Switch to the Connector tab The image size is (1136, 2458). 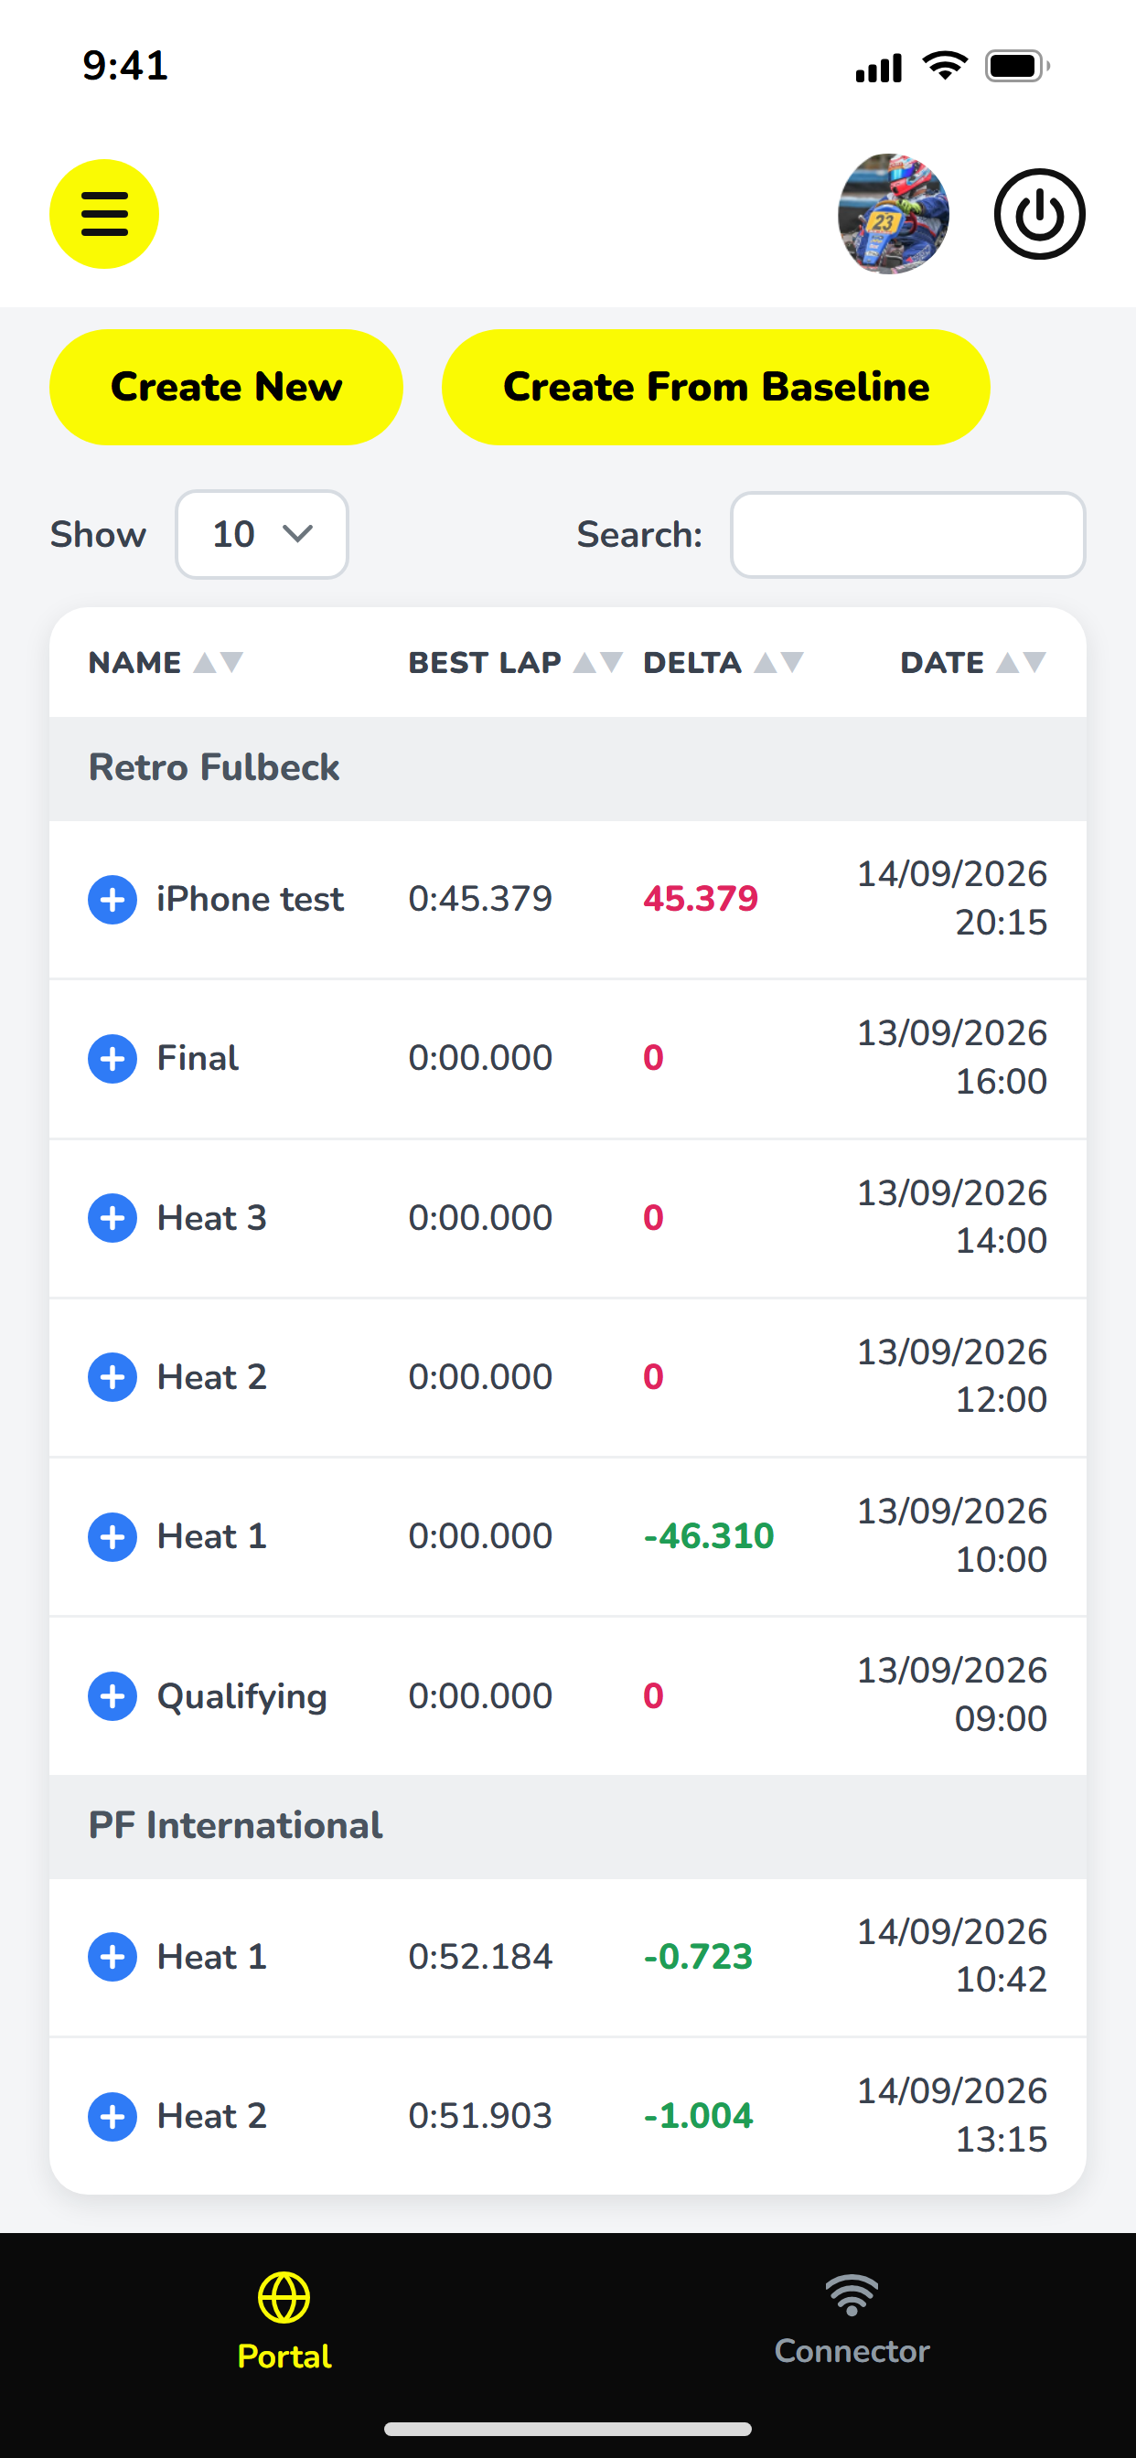point(852,2321)
